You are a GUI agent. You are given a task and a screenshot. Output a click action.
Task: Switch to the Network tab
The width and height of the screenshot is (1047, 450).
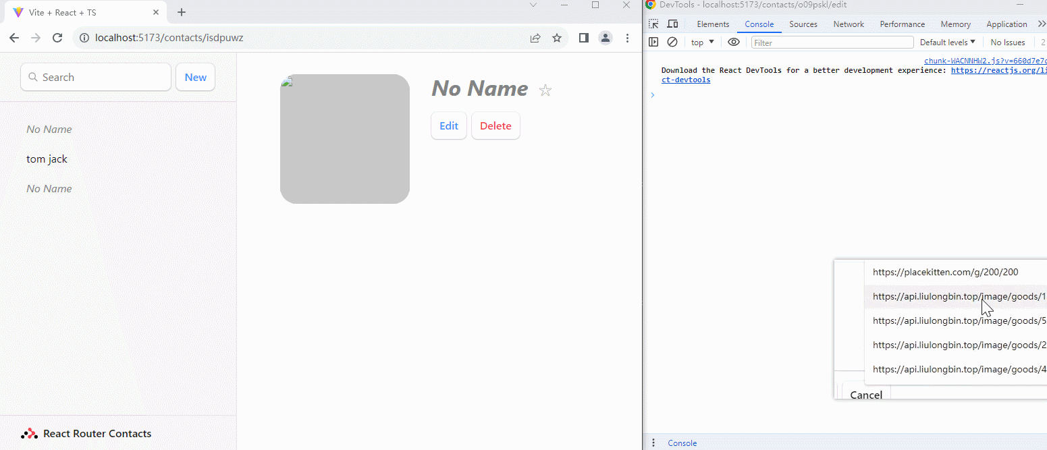[x=849, y=24]
